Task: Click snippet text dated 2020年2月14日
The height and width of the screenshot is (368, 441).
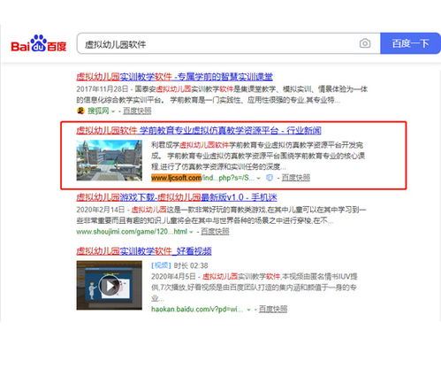Action: [221, 215]
